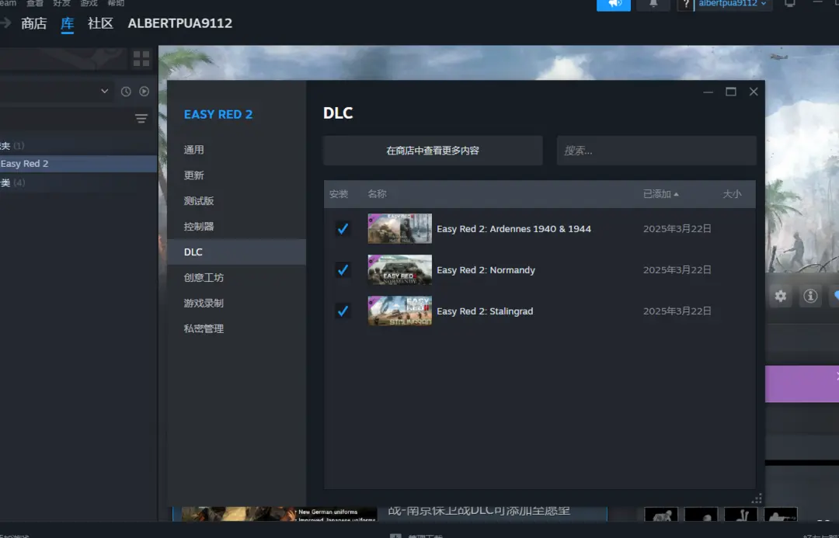The image size is (839, 538).
Task: Click the Stalingrad DLC thumbnail
Action: coord(400,311)
